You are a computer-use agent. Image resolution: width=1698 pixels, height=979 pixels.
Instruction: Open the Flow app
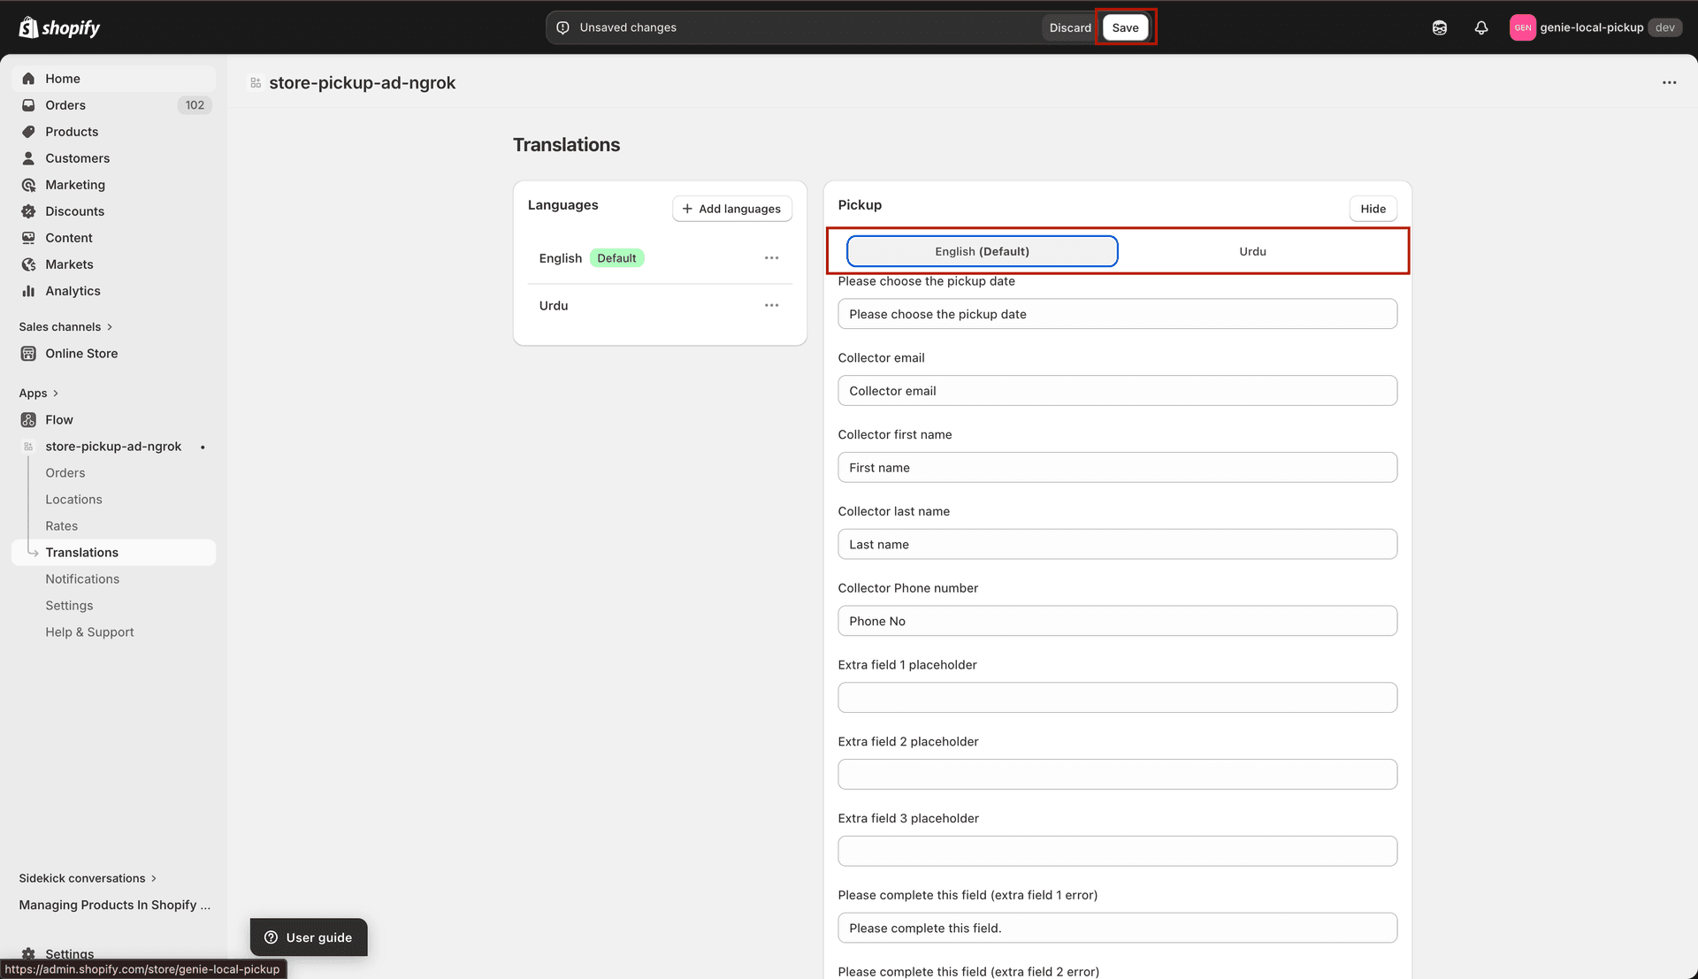[59, 419]
